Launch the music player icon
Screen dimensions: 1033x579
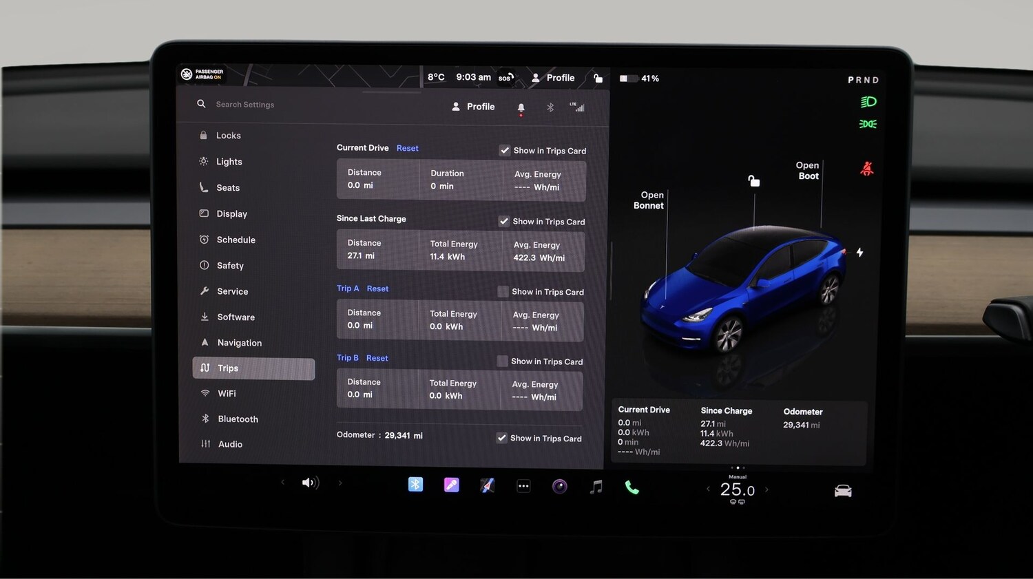pos(595,486)
